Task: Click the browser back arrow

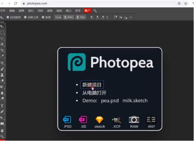Action: click(x=2, y=3)
